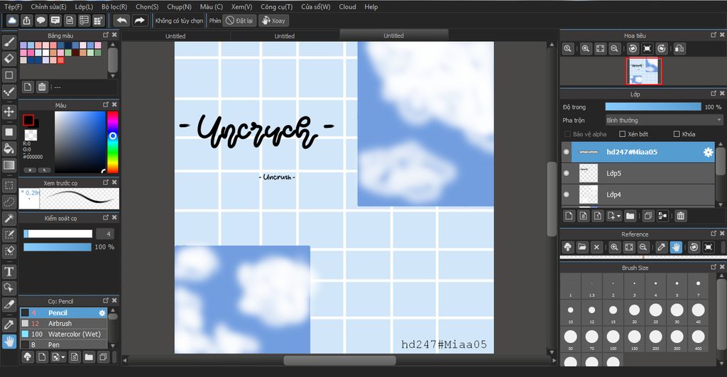This screenshot has height=377, width=727.
Task: Zoom in on the Navigator panel
Action: 586,49
